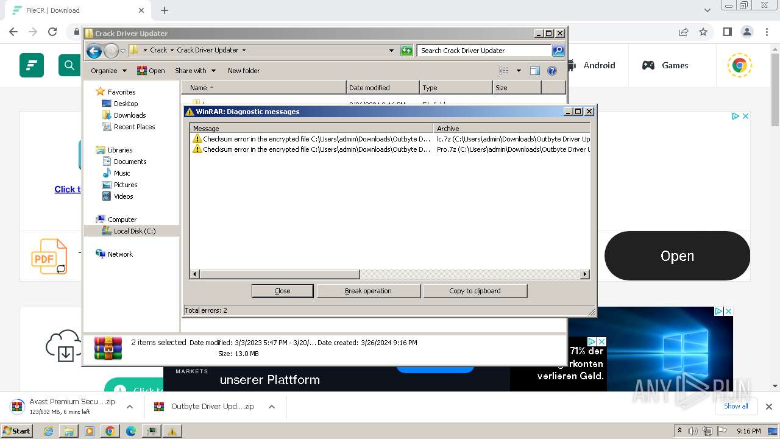
Task: Close the Chrome downloads bar
Action: pyautogui.click(x=768, y=407)
